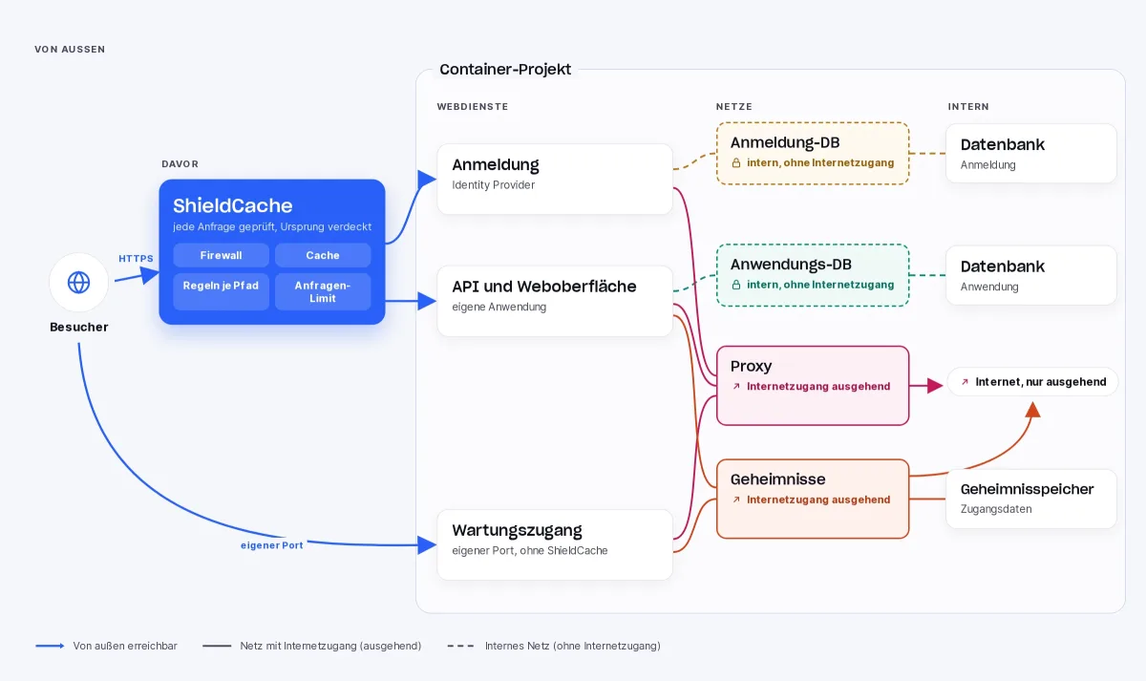Click 'Internetzugang ausgehend' text in Geheimnisse box
The image size is (1146, 681).
tap(818, 500)
